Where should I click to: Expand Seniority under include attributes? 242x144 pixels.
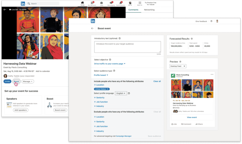(x=100, y=98)
